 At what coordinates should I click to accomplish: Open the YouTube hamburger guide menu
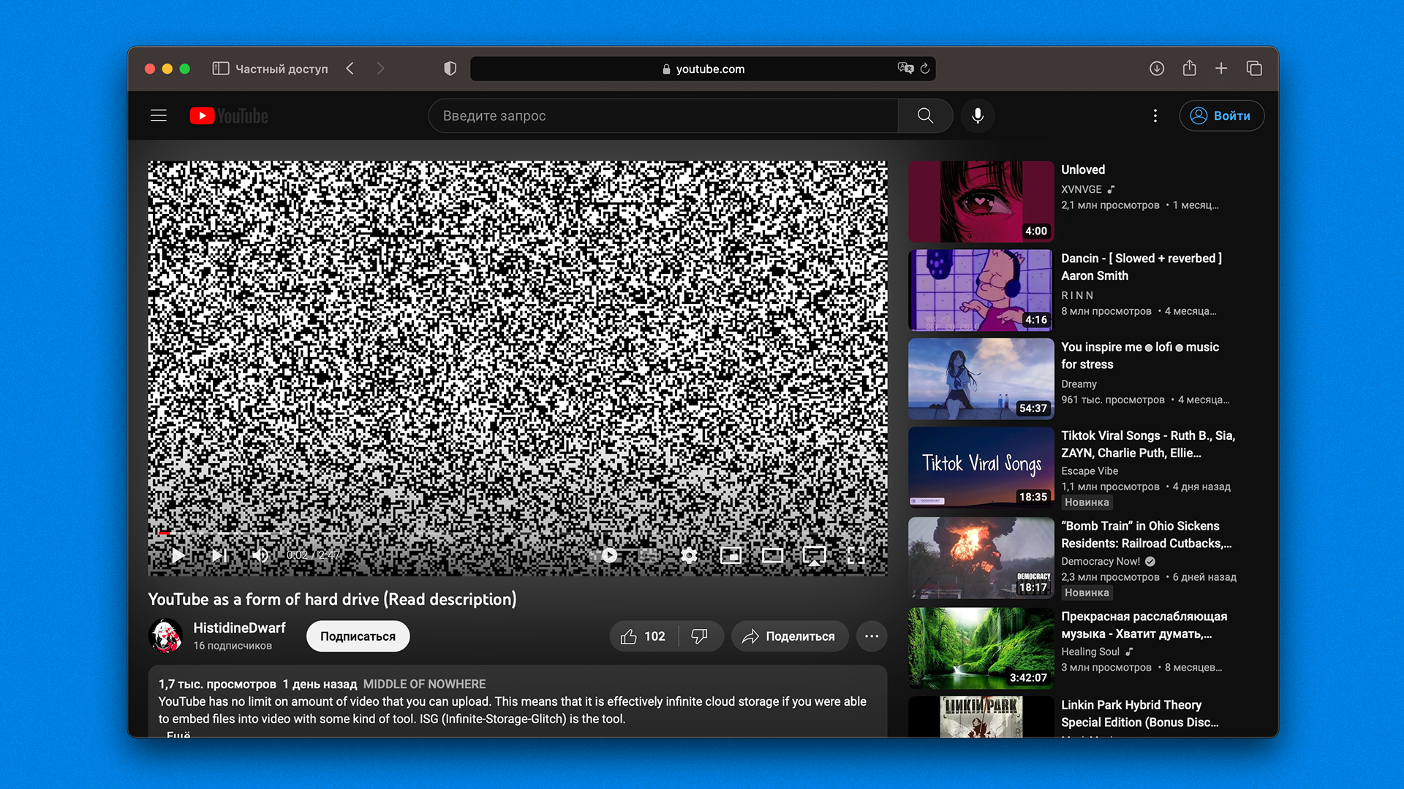point(159,115)
